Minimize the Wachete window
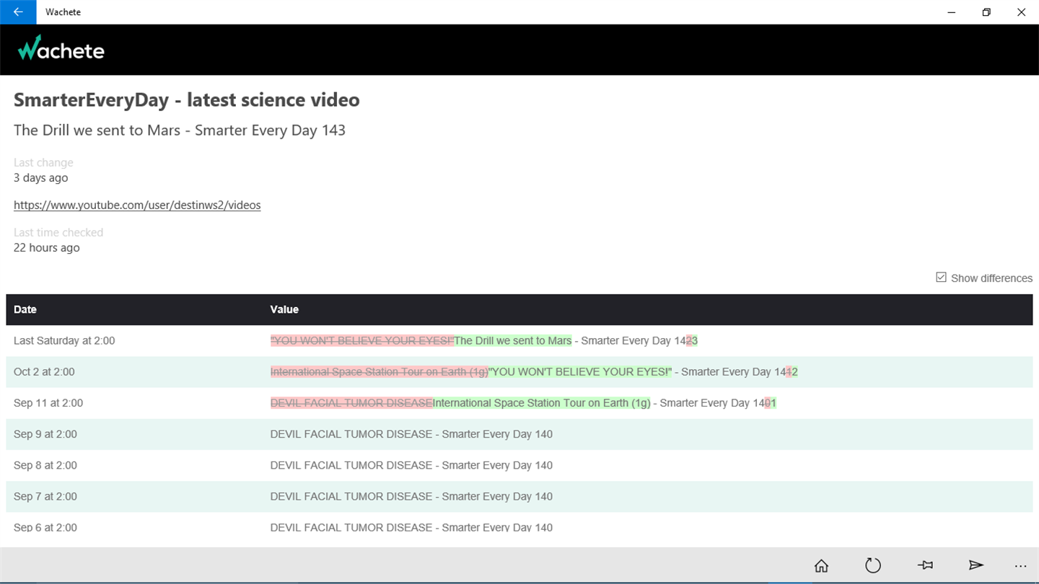Image resolution: width=1039 pixels, height=584 pixels. [952, 12]
